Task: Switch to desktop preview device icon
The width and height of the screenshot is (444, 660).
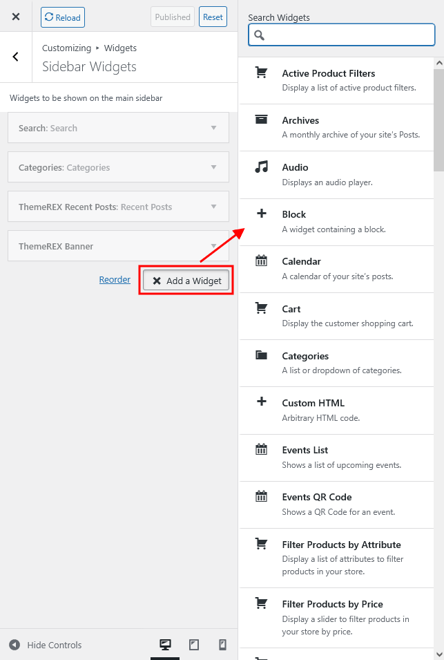Action: click(x=165, y=644)
